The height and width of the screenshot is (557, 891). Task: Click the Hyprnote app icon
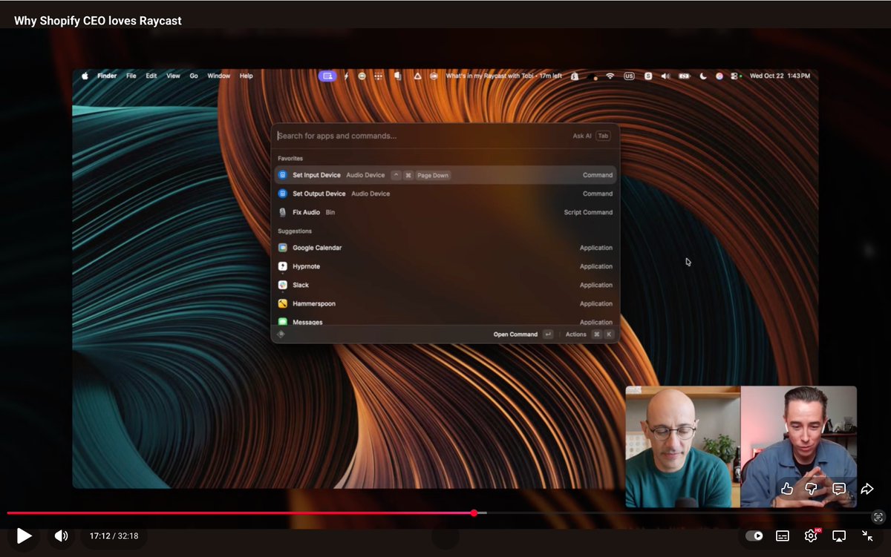coord(283,266)
